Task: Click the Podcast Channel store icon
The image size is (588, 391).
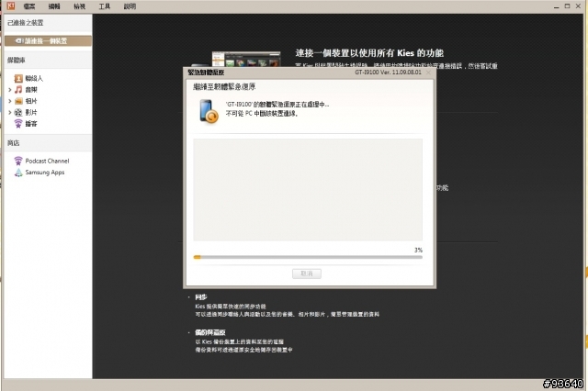Action: point(18,161)
